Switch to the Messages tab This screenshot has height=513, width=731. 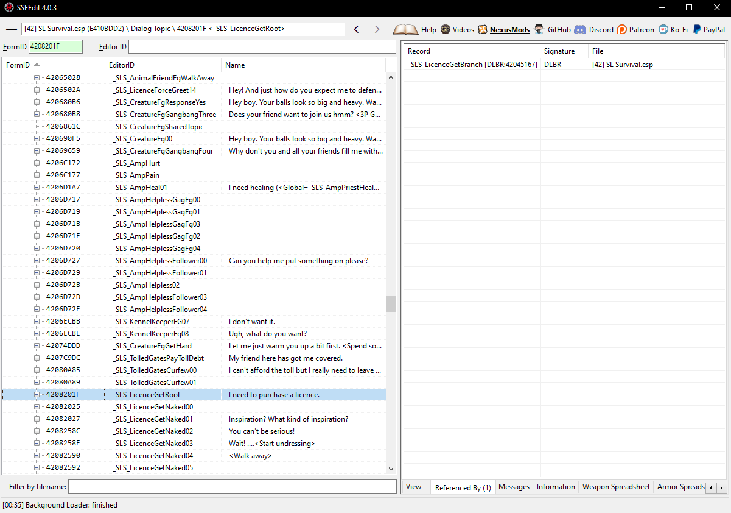[514, 487]
